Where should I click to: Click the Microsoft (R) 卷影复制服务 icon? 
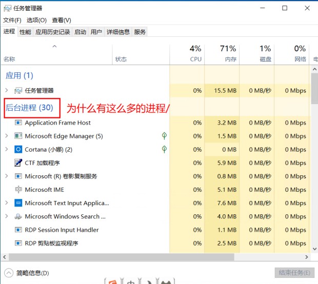pyautogui.click(x=18, y=176)
